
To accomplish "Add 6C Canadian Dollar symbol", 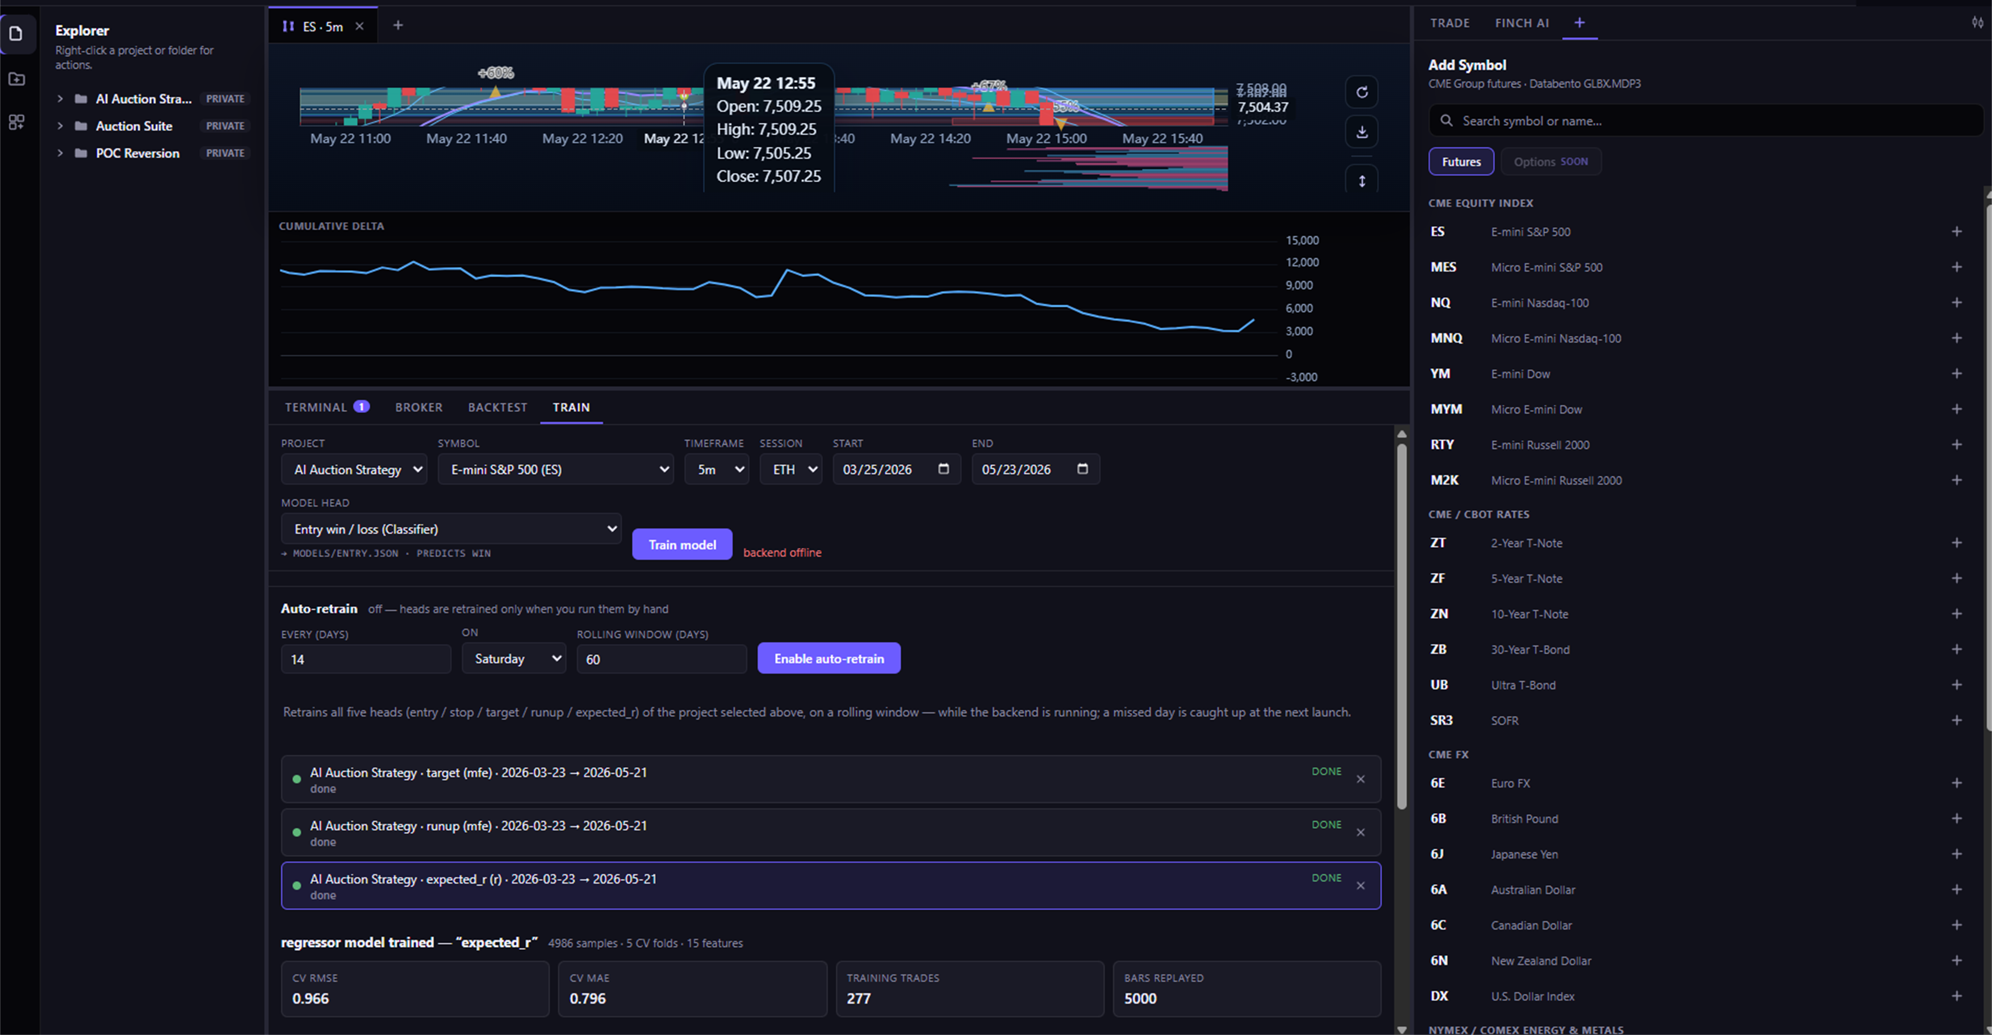I will tap(1956, 926).
